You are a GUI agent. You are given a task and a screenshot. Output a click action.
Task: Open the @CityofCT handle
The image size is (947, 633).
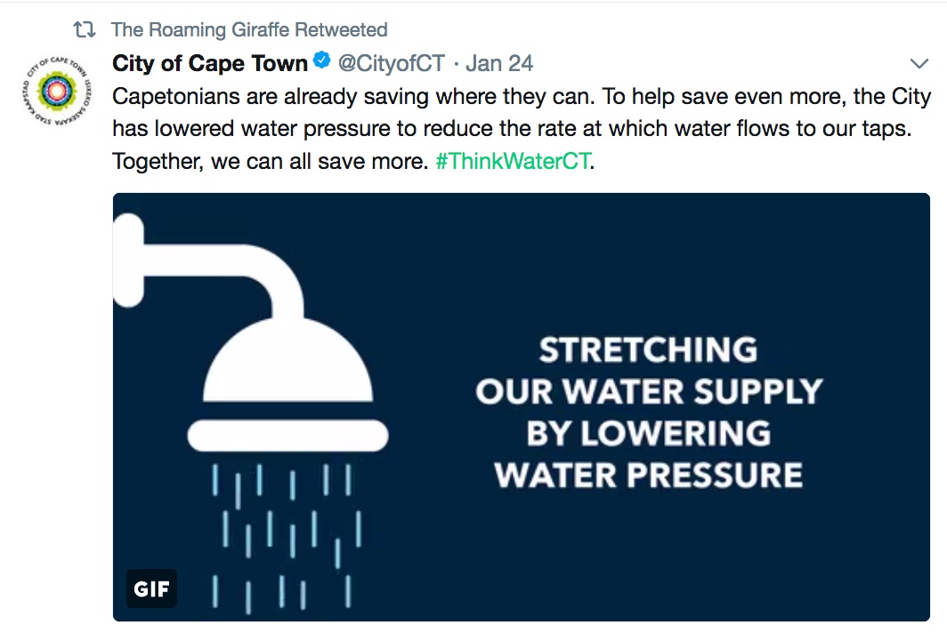coord(392,63)
